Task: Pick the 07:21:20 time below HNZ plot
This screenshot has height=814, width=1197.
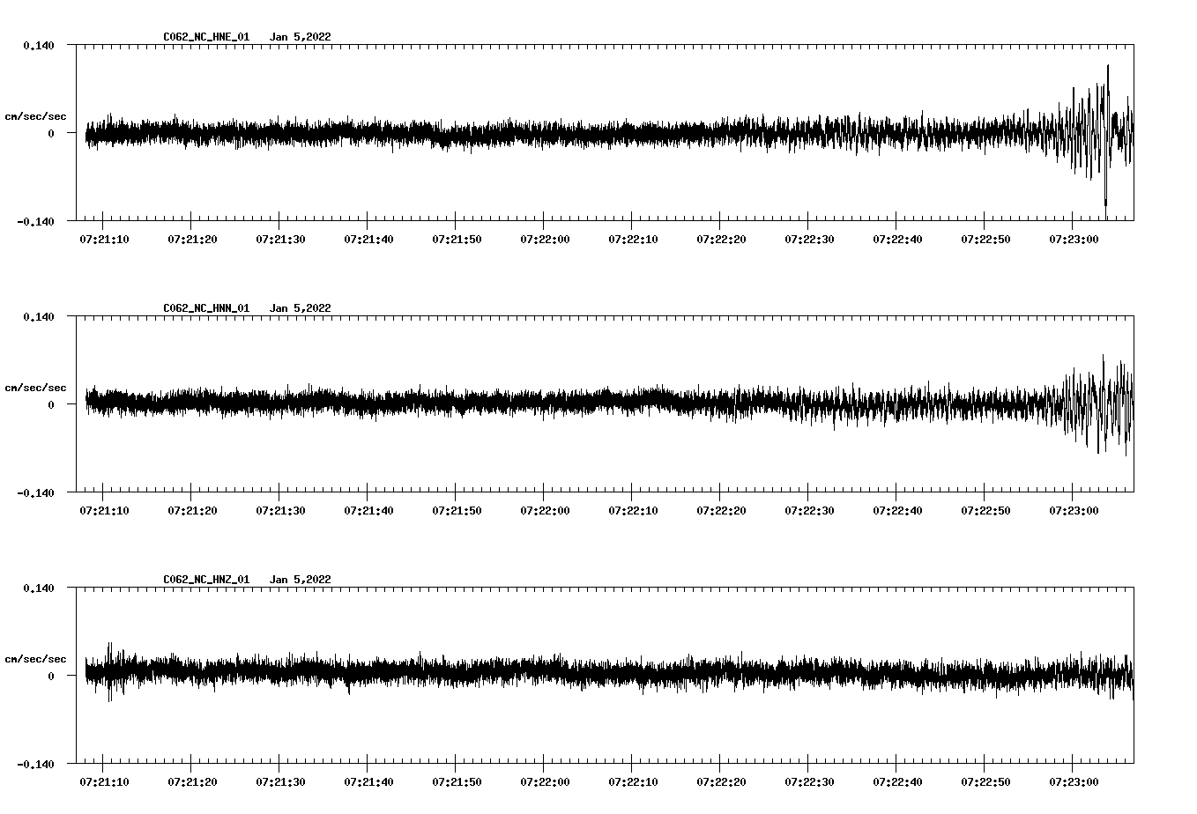Action: [x=192, y=781]
